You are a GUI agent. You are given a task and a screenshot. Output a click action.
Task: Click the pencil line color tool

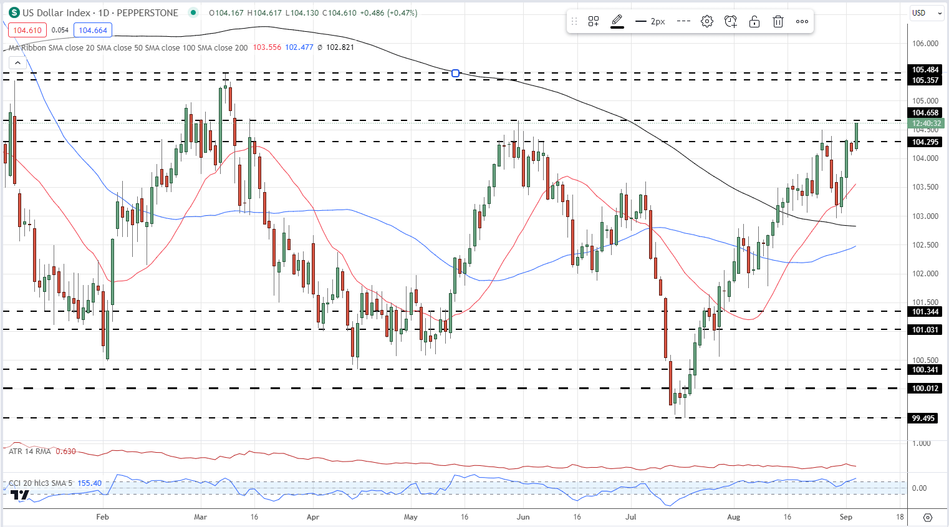[x=617, y=21]
